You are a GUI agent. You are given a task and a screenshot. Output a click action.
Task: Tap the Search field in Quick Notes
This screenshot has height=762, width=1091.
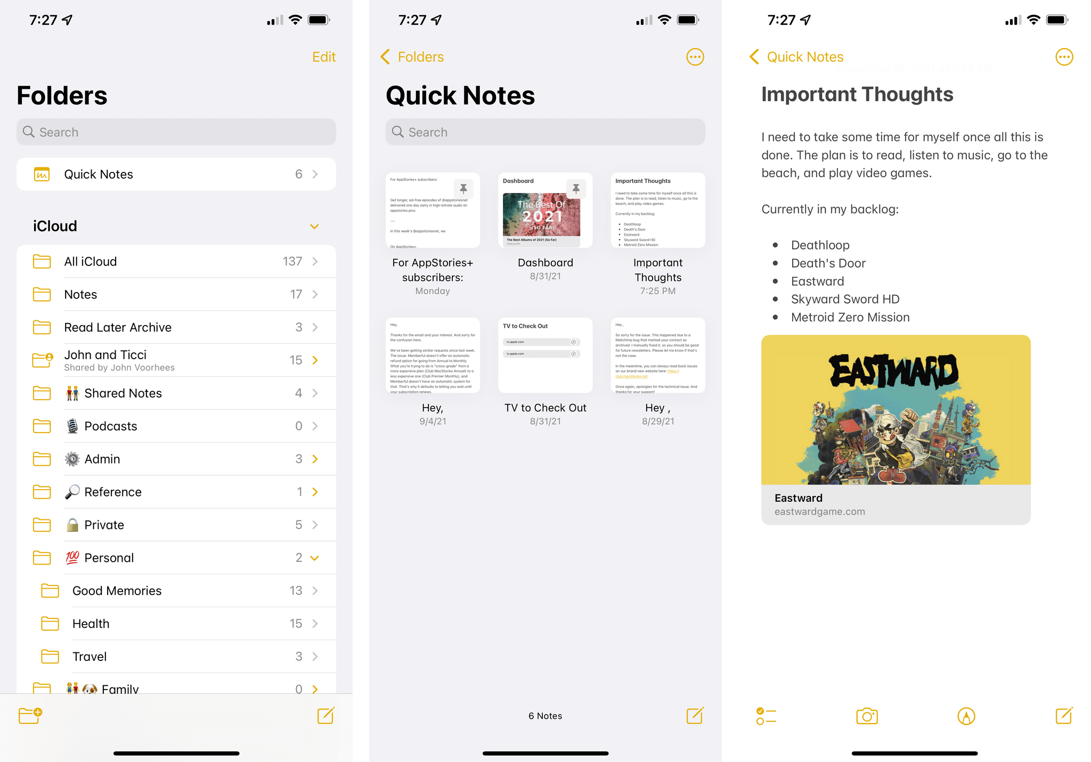[x=544, y=131]
